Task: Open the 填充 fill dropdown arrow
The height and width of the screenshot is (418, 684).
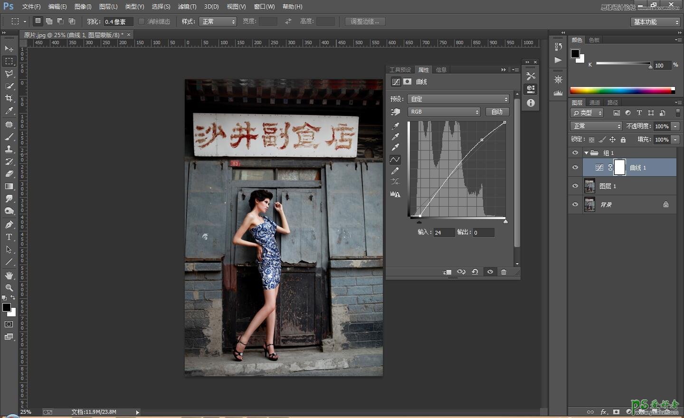Action: [675, 140]
